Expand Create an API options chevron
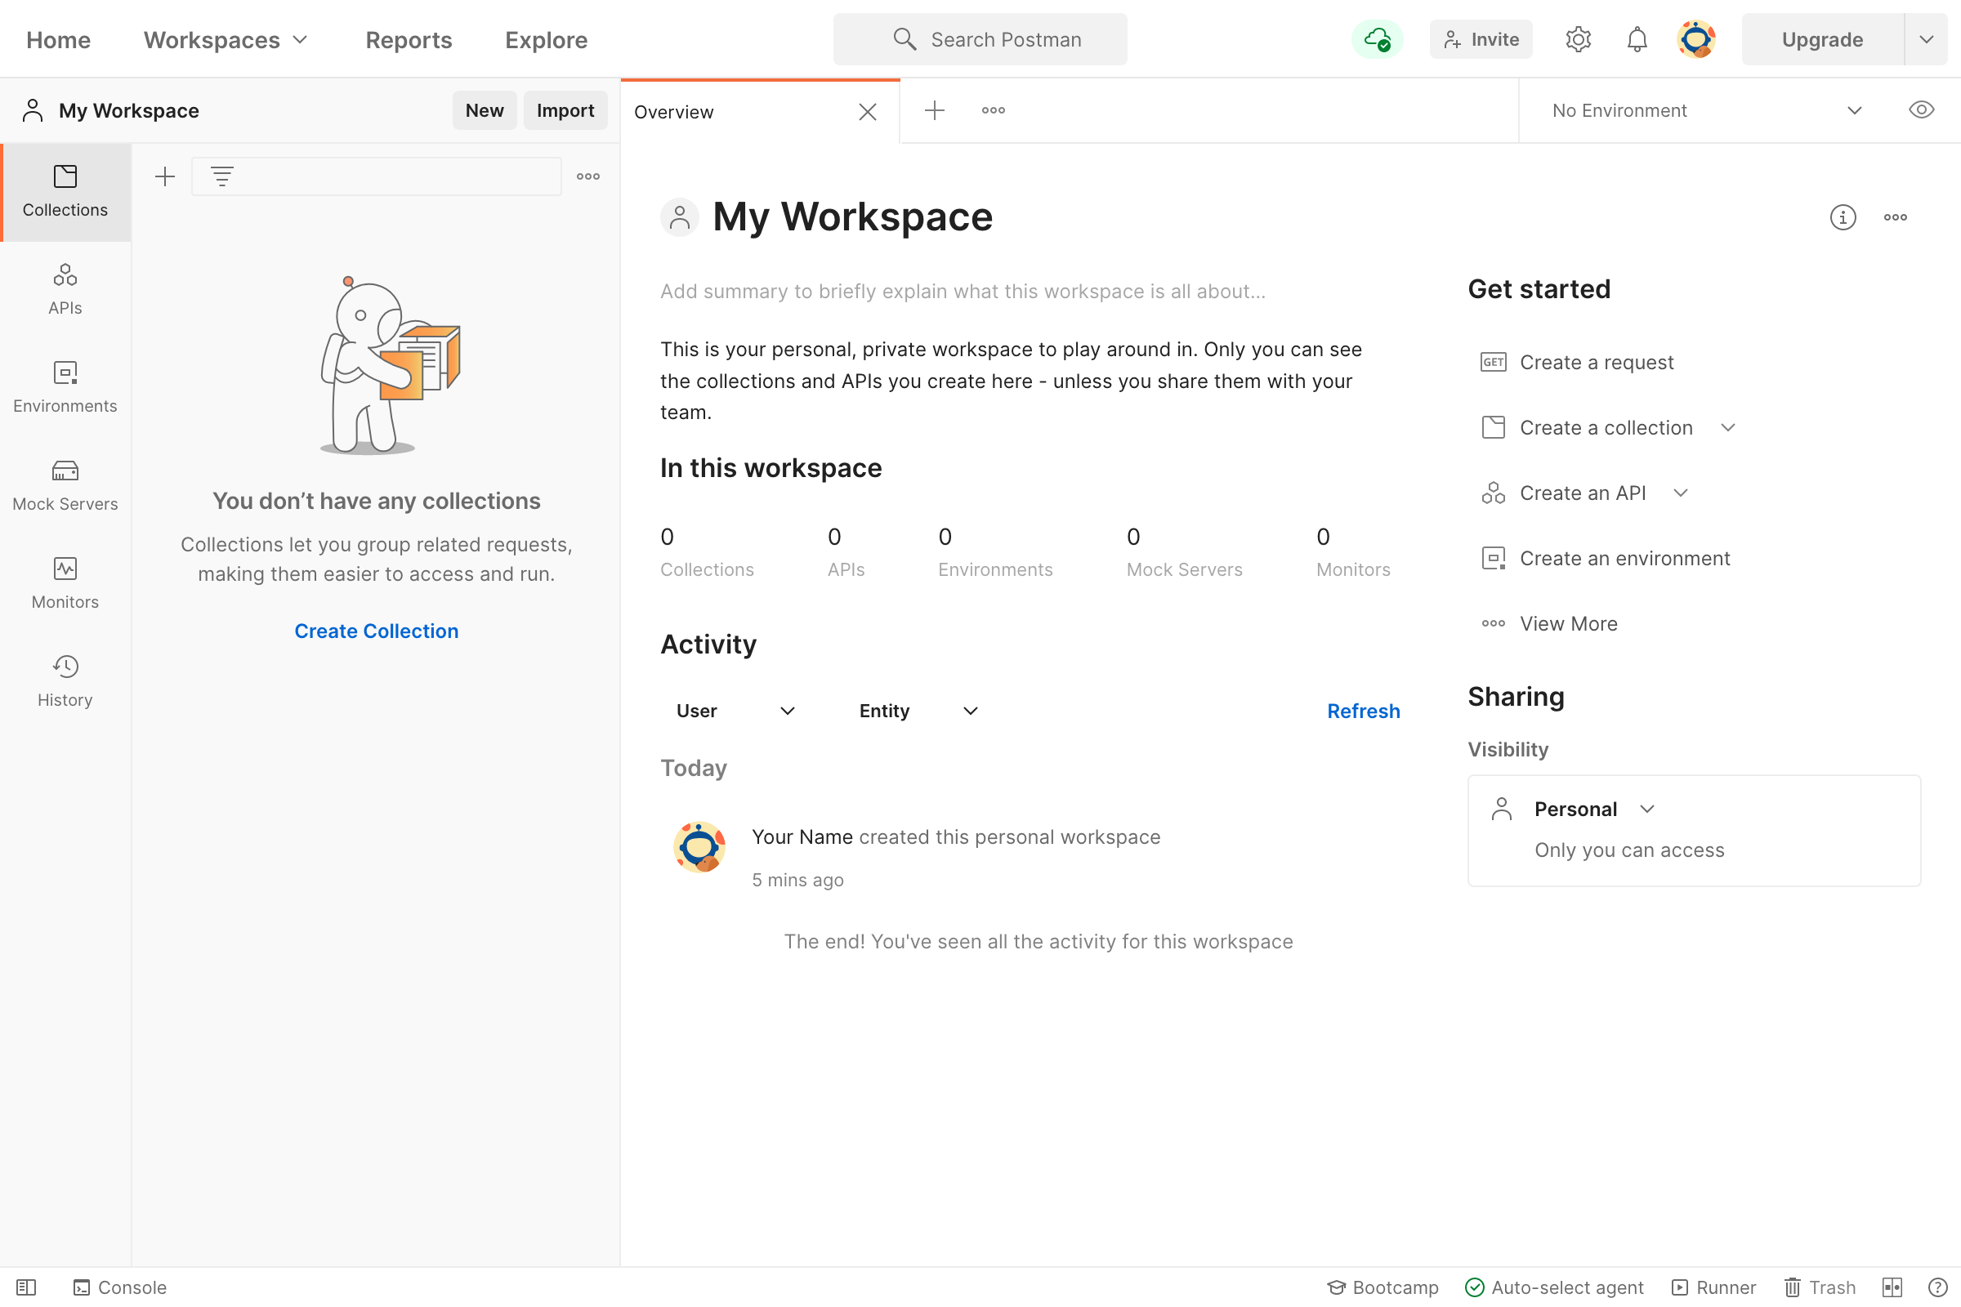 [1681, 493]
